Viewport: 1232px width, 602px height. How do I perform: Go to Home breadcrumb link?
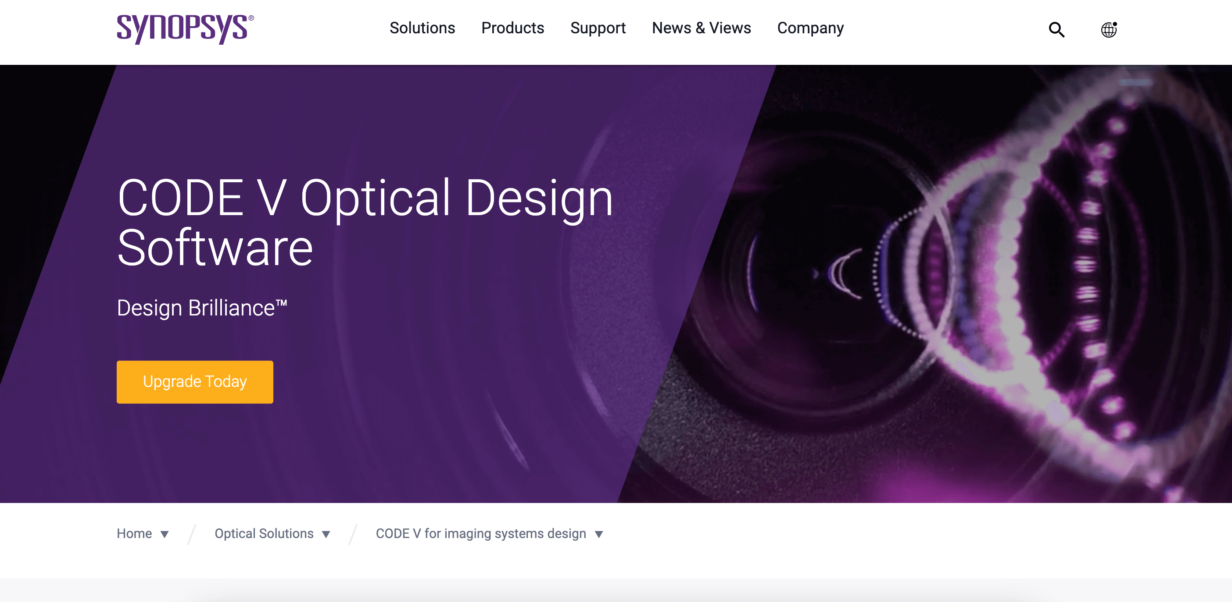(134, 534)
